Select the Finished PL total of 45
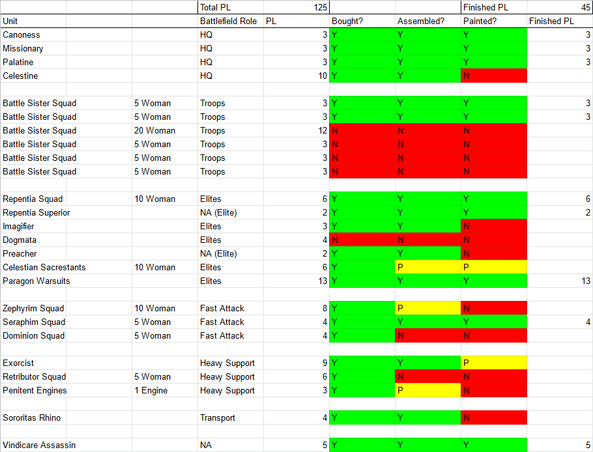The image size is (593, 452). (x=559, y=7)
